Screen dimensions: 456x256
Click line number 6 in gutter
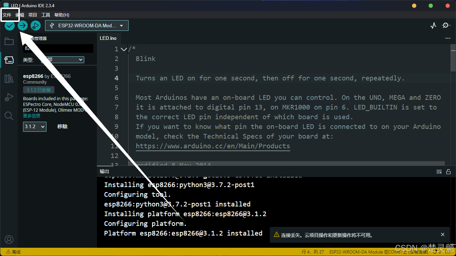(x=116, y=98)
